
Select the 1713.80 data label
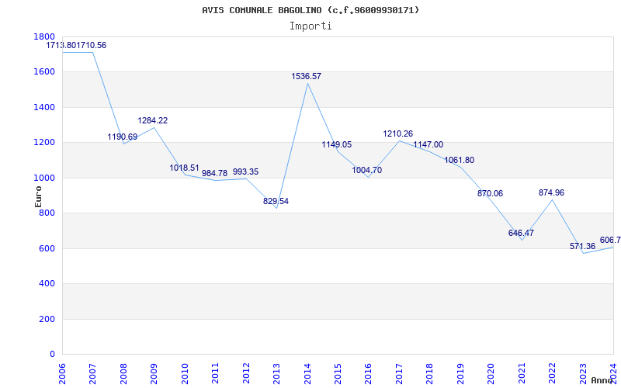[61, 45]
